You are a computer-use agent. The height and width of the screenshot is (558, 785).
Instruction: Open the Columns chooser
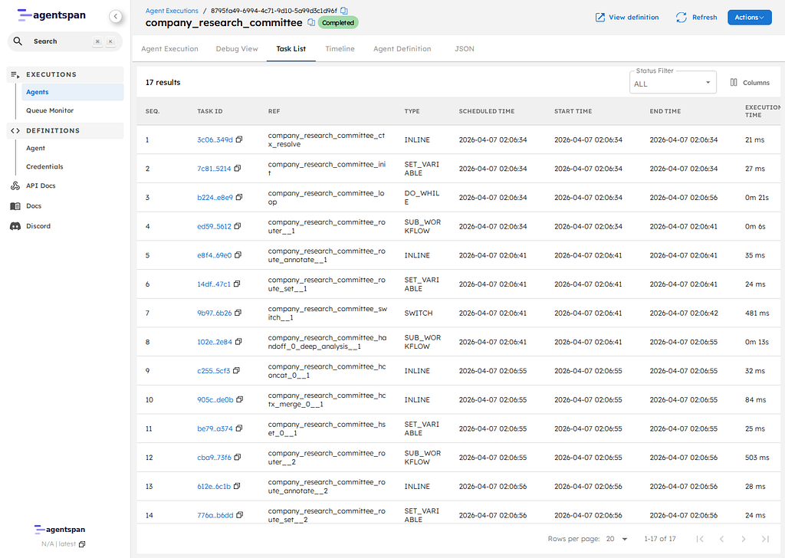(x=749, y=83)
